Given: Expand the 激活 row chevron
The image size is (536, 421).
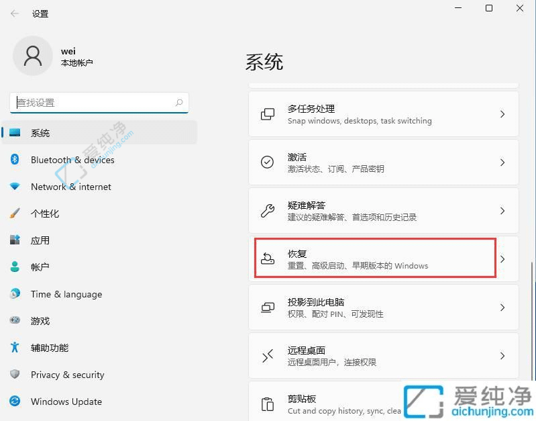Looking at the screenshot, I should coord(502,162).
